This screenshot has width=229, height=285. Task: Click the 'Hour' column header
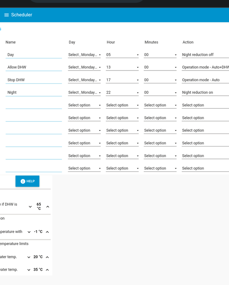click(111, 42)
